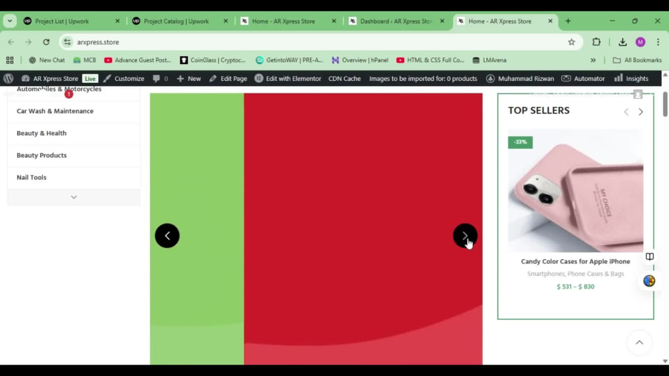The height and width of the screenshot is (376, 669).
Task: Open the MCB bookmark
Action: coord(84,60)
